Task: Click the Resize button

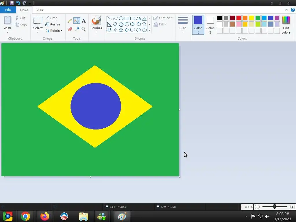Action: click(x=53, y=24)
